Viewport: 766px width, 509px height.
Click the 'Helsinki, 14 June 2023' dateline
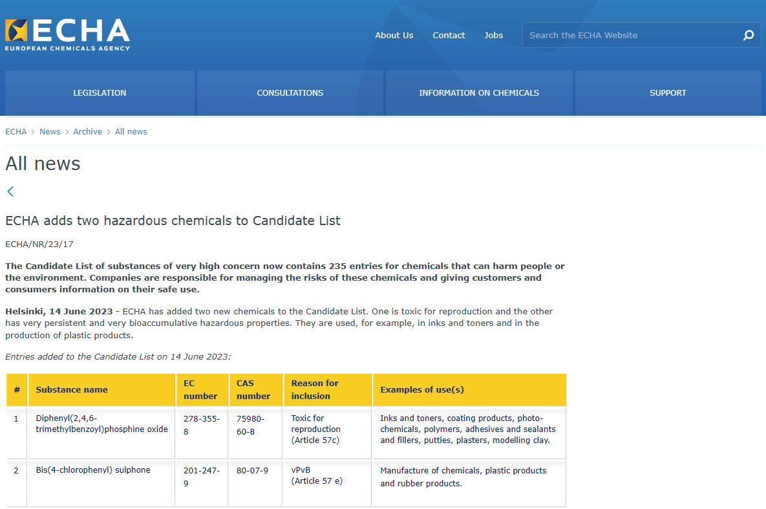pos(59,312)
